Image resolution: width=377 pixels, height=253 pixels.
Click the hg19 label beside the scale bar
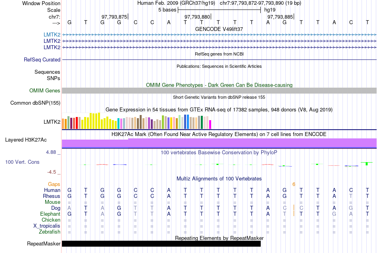[x=270, y=10]
